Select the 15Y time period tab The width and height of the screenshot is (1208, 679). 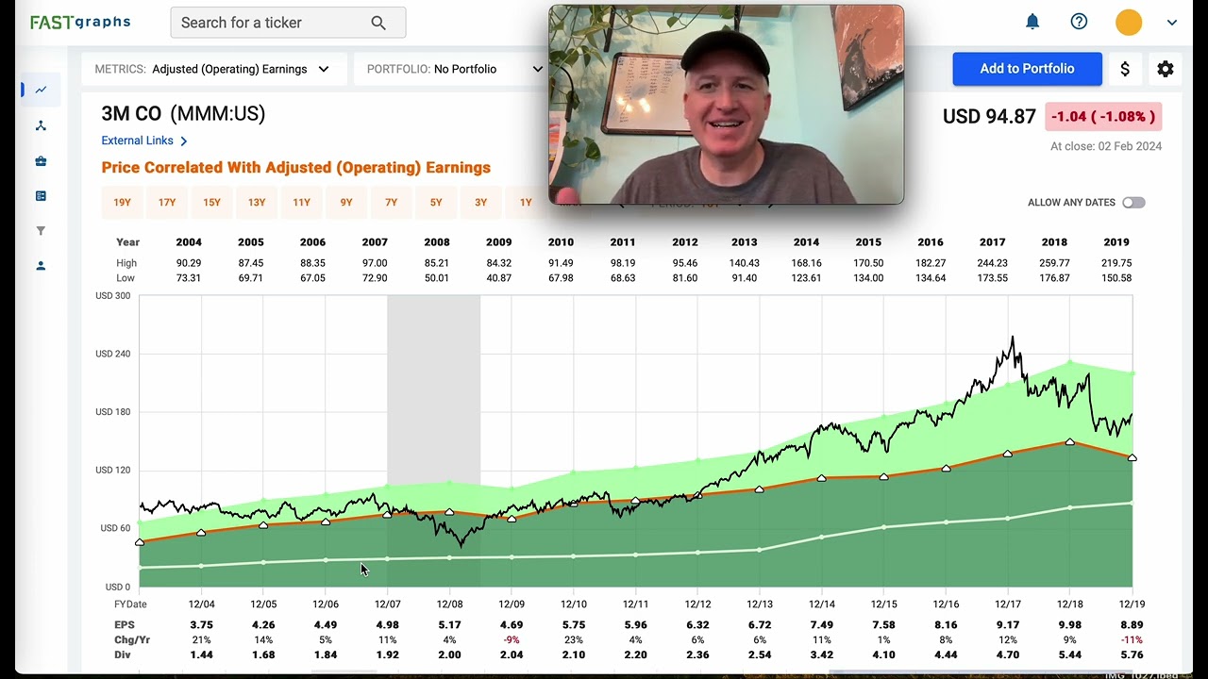(x=211, y=203)
